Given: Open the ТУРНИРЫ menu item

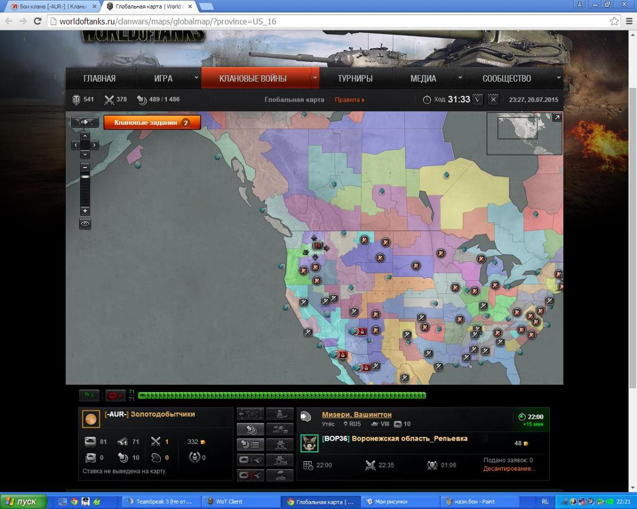Looking at the screenshot, I should click(x=355, y=78).
